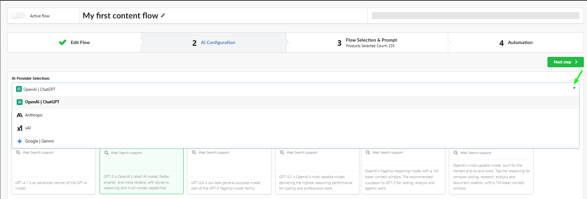587x199 pixels.
Task: Click the Next step button
Action: coord(565,62)
